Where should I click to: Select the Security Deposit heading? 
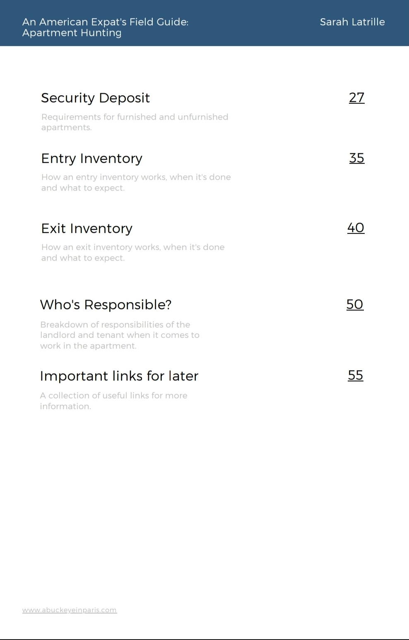pyautogui.click(x=95, y=98)
